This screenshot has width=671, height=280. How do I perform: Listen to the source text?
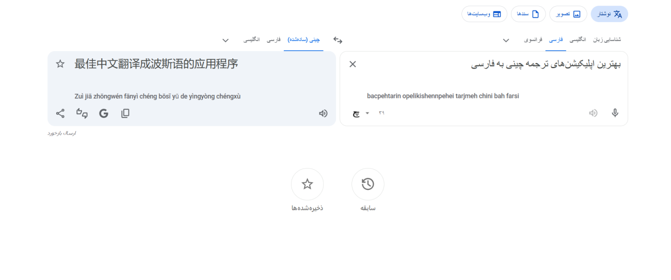(x=593, y=113)
